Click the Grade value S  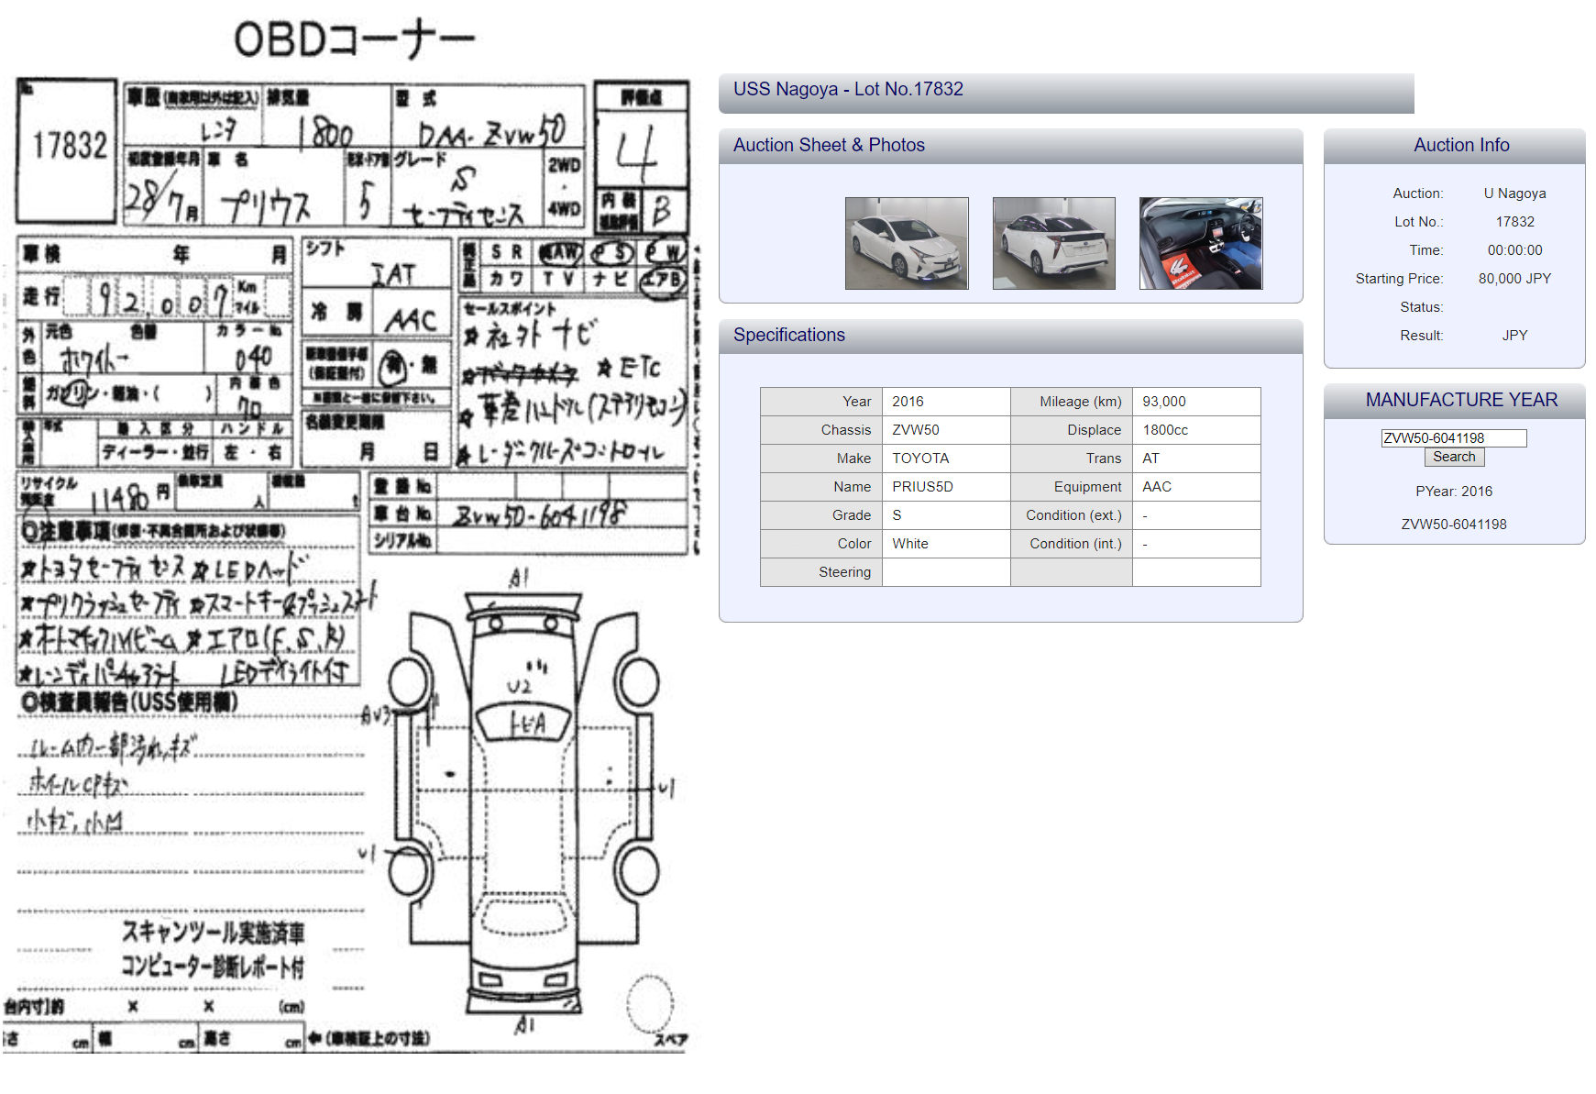897,515
